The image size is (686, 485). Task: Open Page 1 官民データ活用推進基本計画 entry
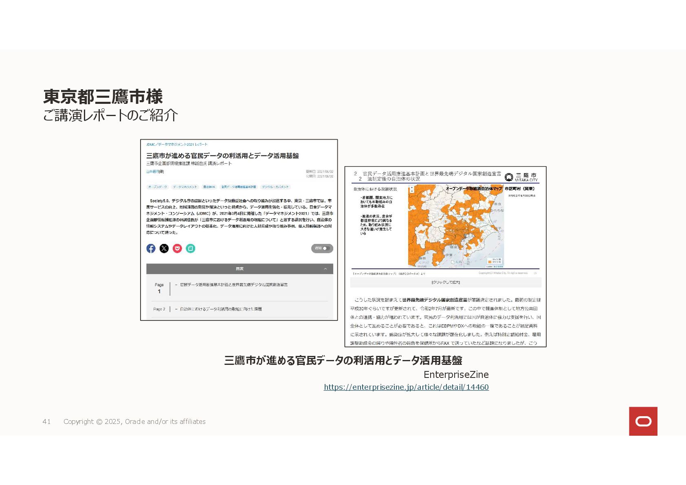tap(240, 288)
